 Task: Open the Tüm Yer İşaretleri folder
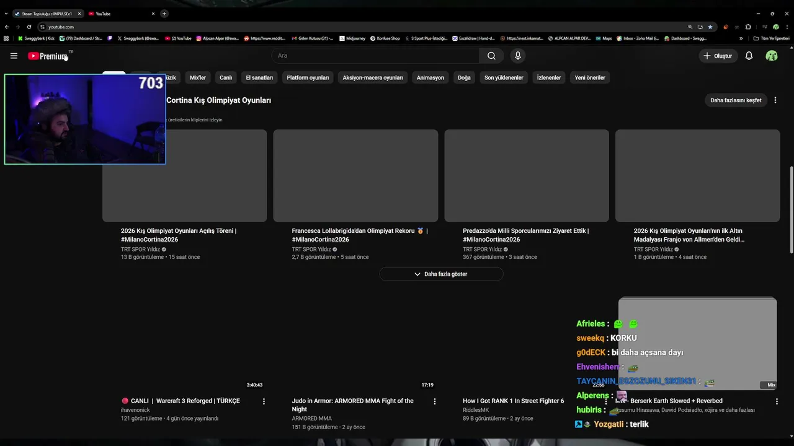point(772,38)
